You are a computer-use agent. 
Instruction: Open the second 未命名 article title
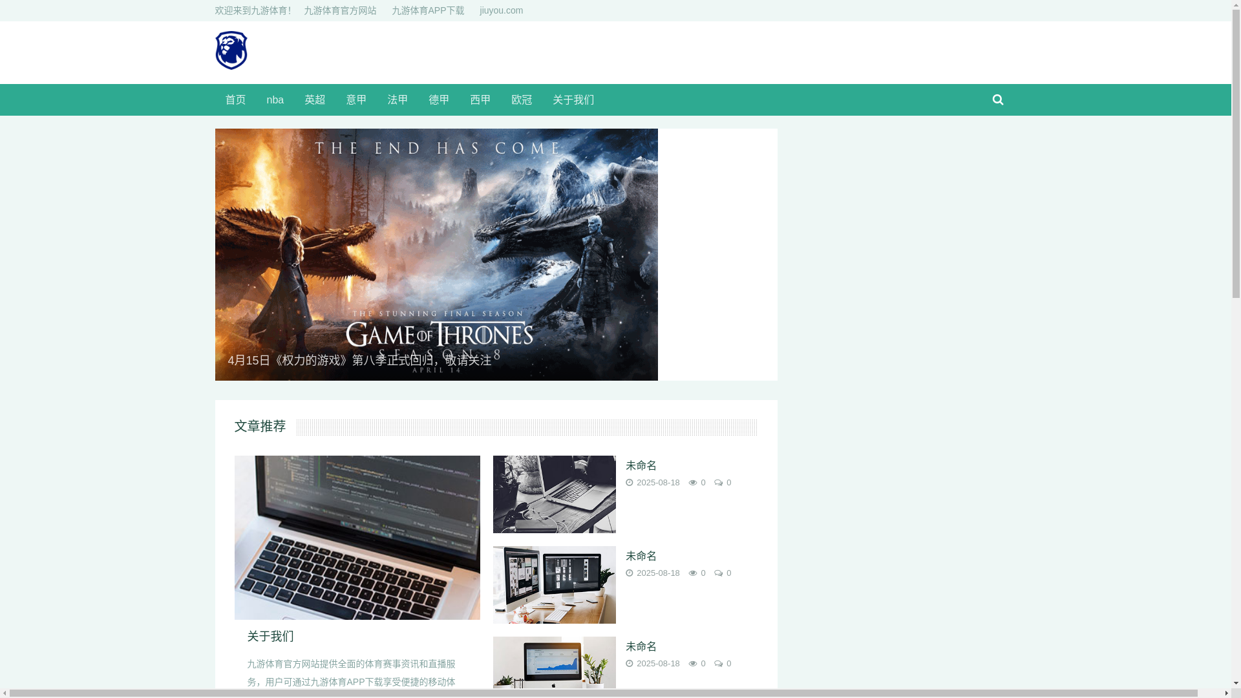pos(641,556)
